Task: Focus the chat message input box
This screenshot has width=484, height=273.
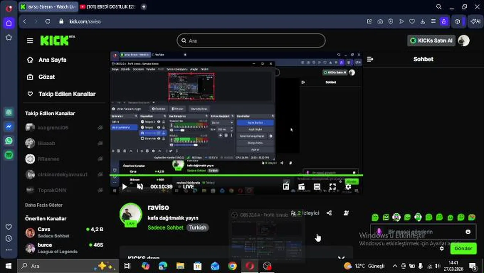Action: [x=423, y=232]
